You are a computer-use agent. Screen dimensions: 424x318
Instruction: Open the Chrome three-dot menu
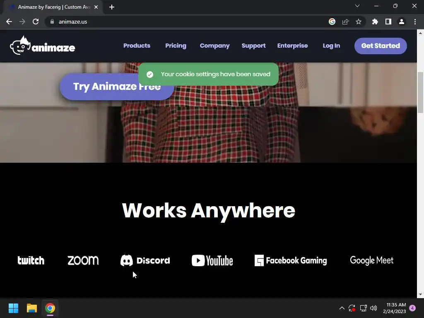coord(415,22)
